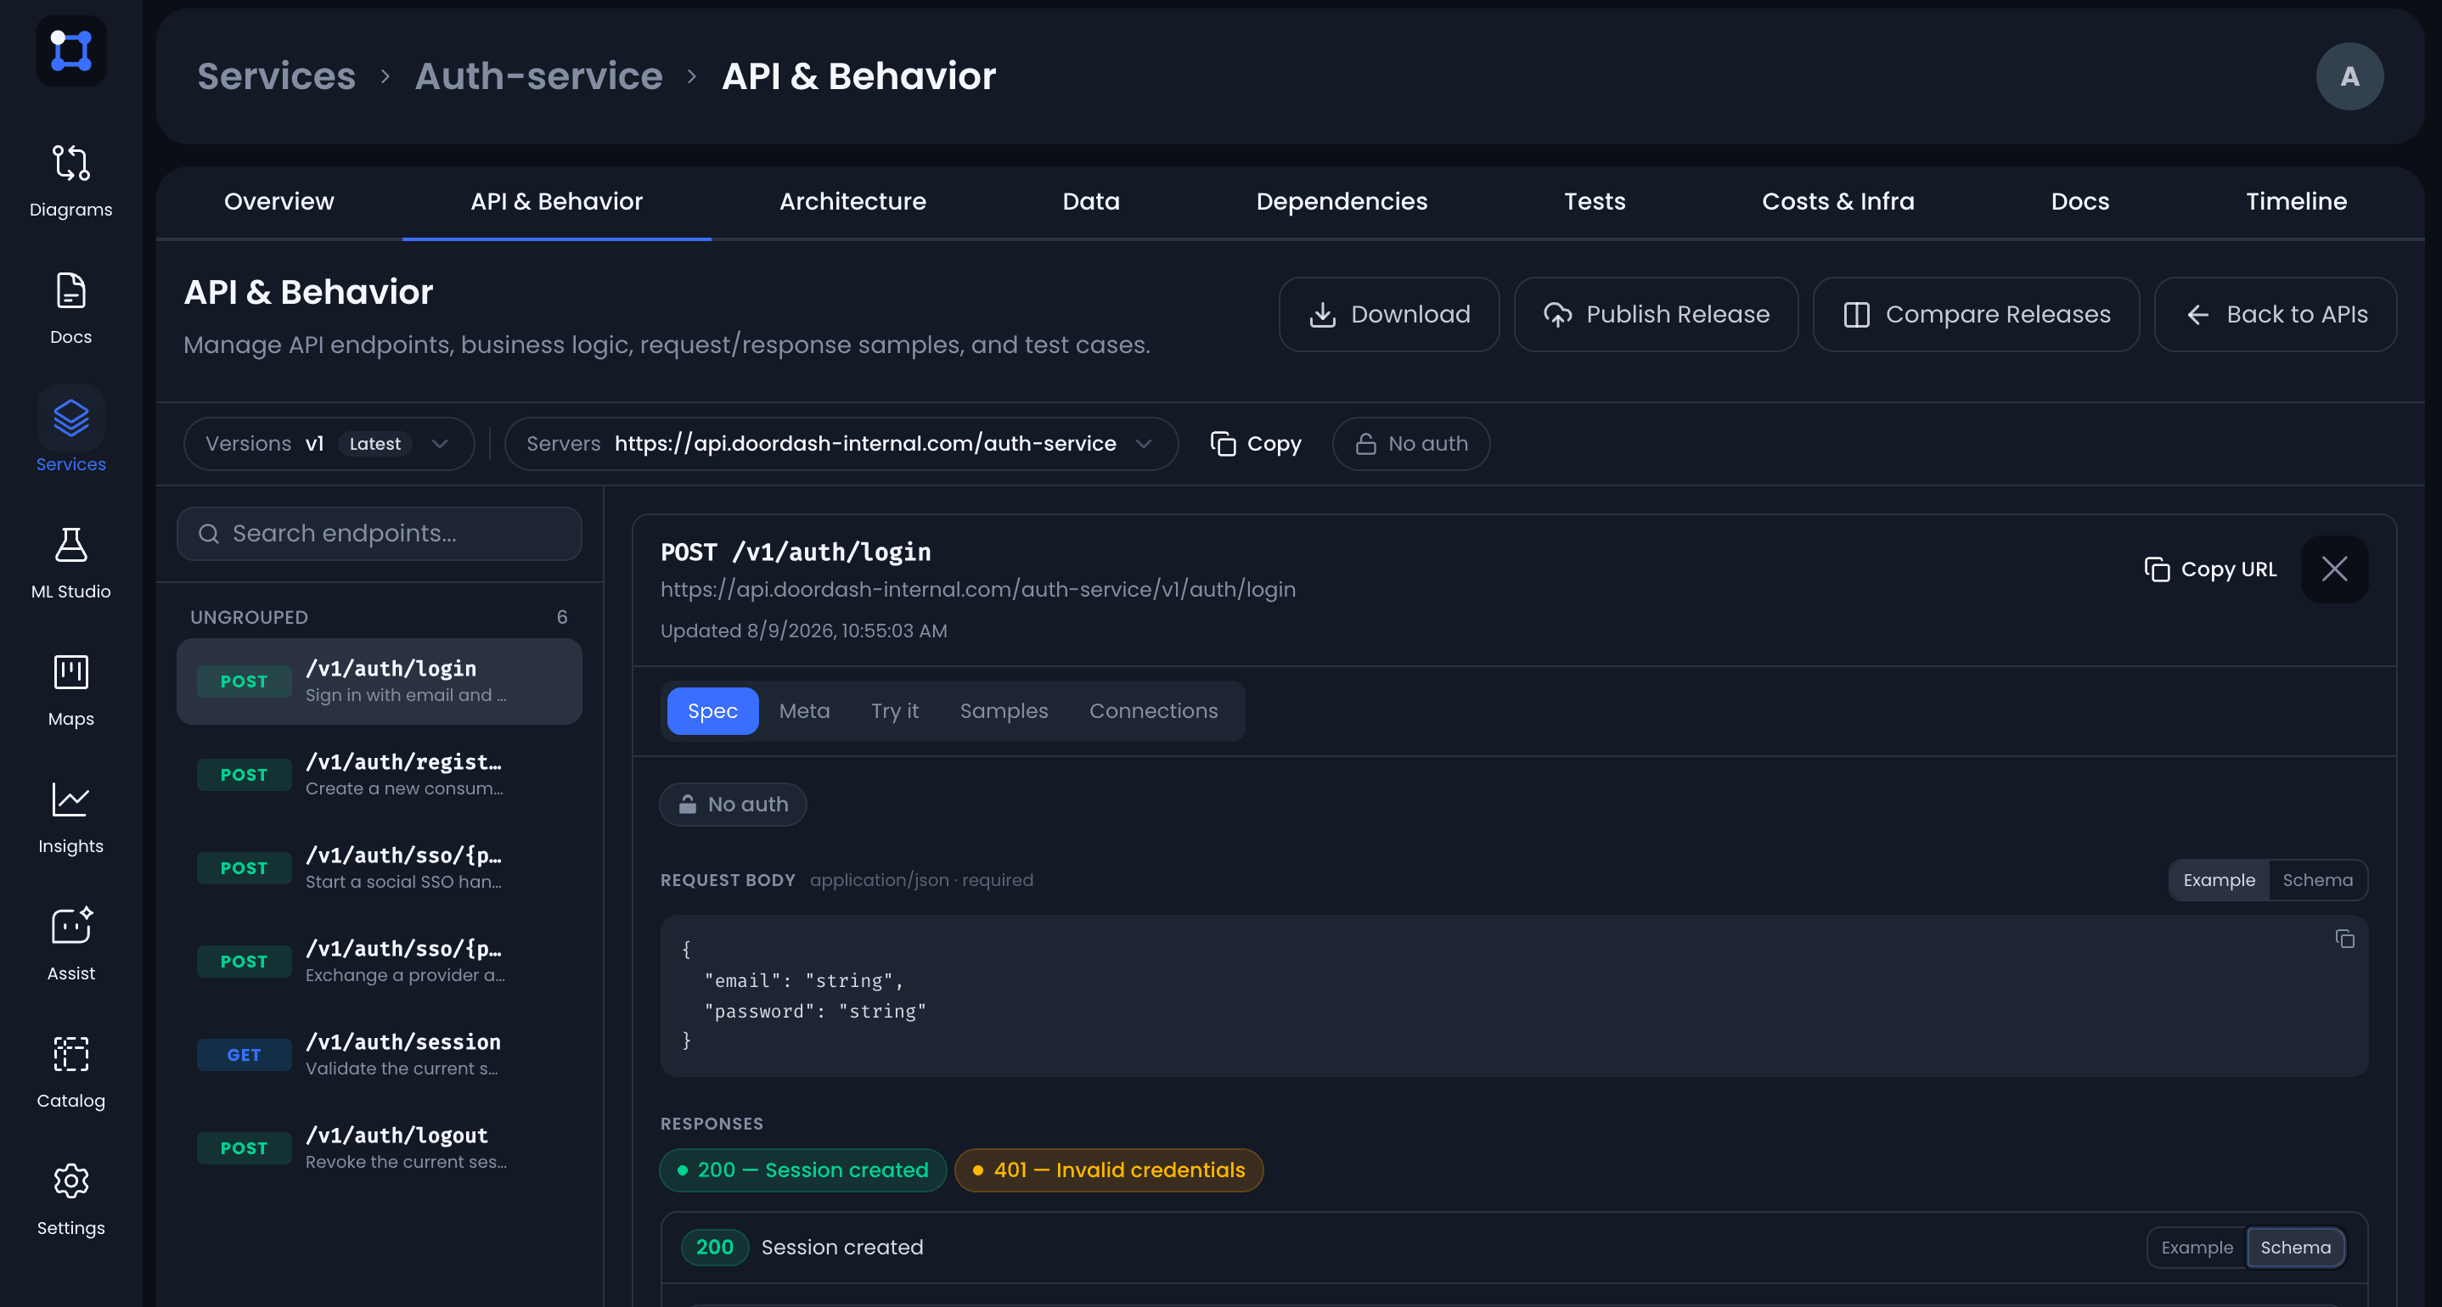Select the API & Behavior tab
2442x1307 pixels.
pyautogui.click(x=556, y=202)
